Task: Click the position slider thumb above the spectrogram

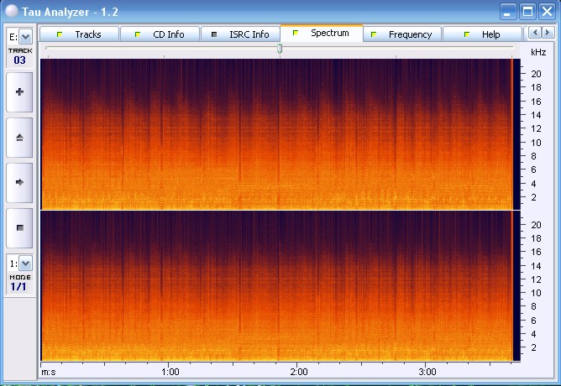Action: point(280,49)
